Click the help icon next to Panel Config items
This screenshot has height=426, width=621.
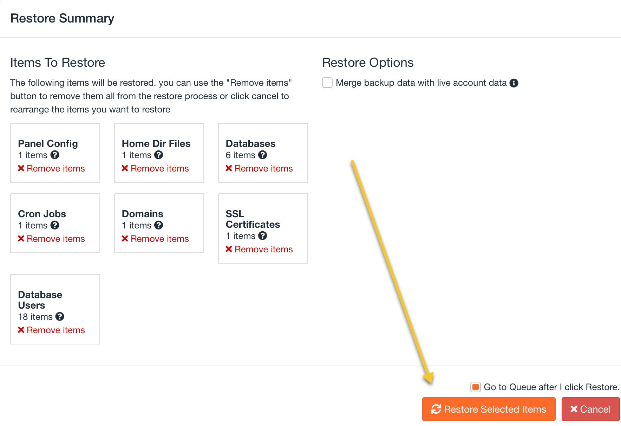pyautogui.click(x=55, y=155)
